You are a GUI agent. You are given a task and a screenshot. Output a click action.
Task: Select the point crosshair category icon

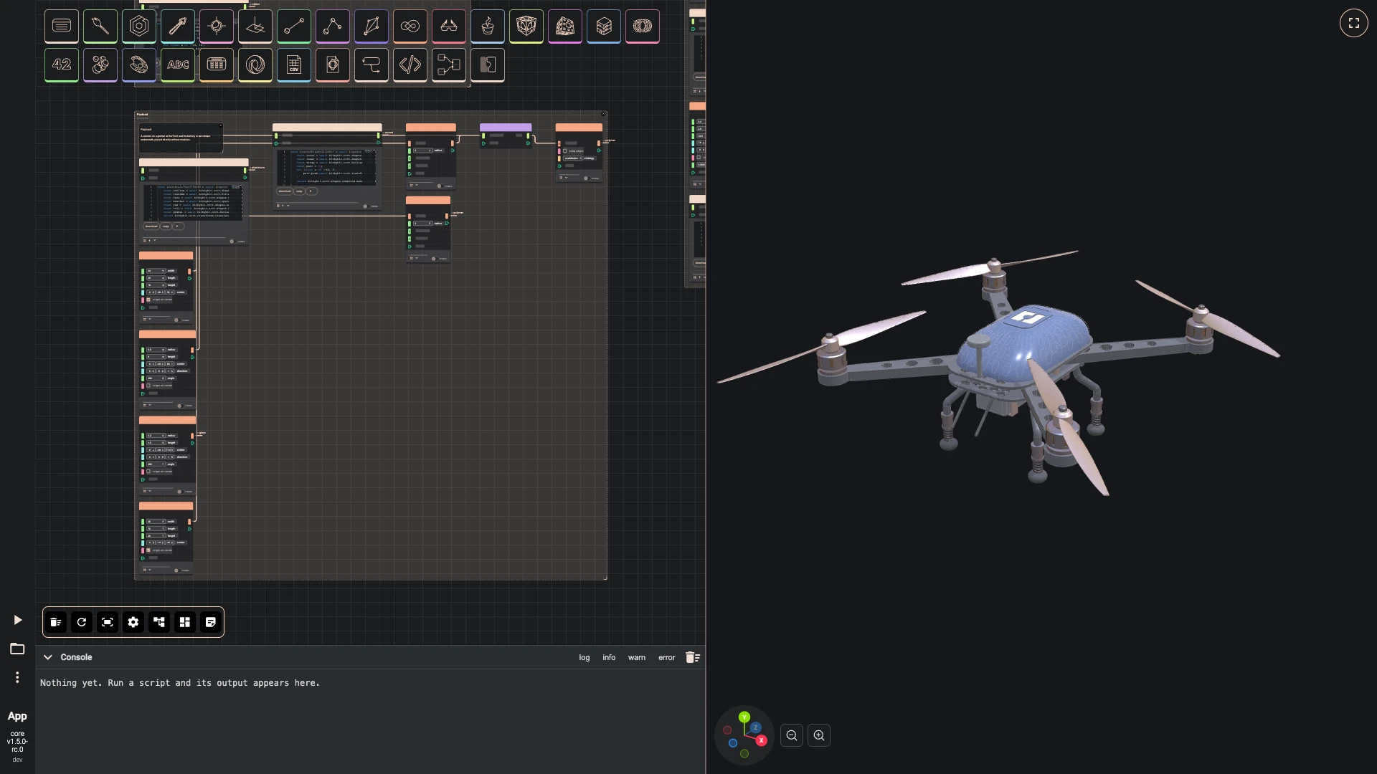click(217, 27)
